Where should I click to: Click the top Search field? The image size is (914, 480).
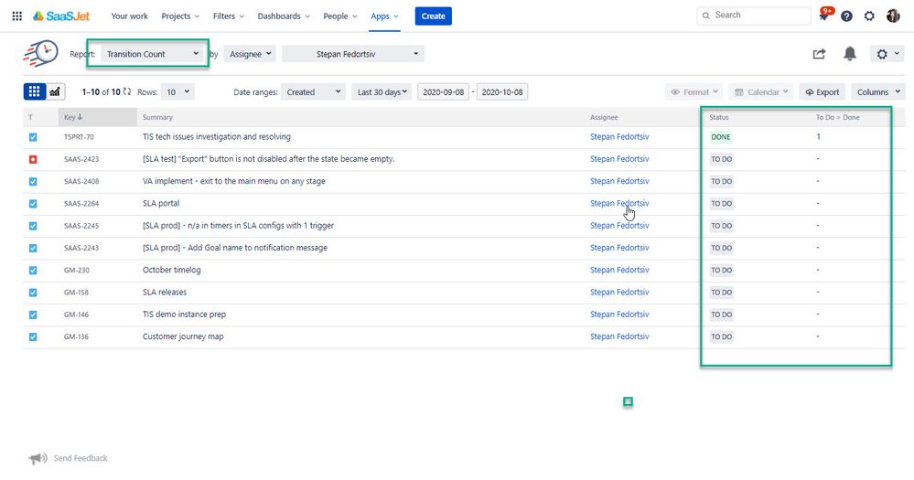[753, 16]
